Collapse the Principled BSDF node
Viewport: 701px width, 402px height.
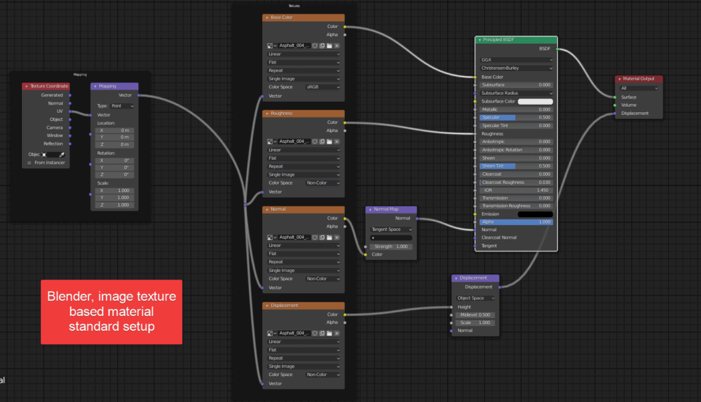coord(480,40)
